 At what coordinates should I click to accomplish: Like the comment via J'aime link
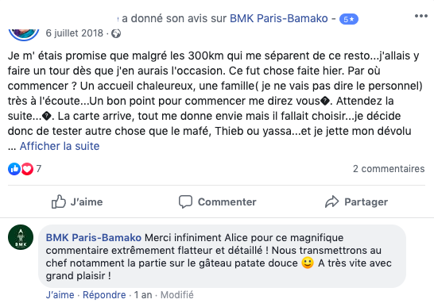[60, 295]
